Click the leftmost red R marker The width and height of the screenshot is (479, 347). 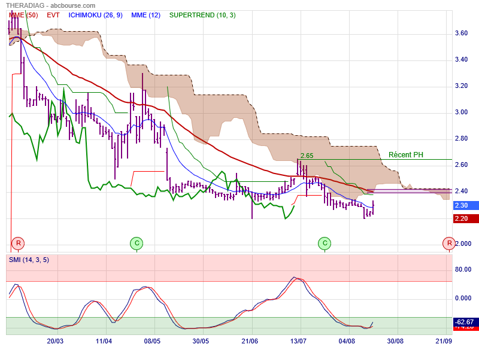(x=19, y=243)
